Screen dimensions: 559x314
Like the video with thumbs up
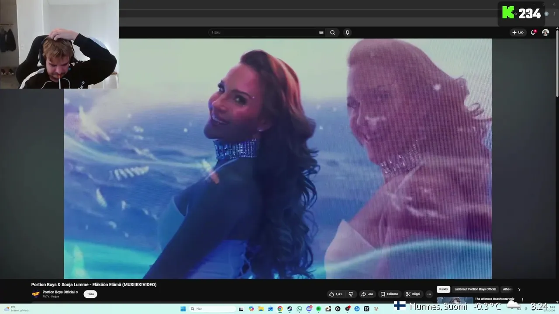coord(336,294)
